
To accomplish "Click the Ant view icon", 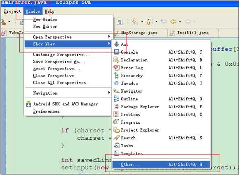I will tap(116, 44).
